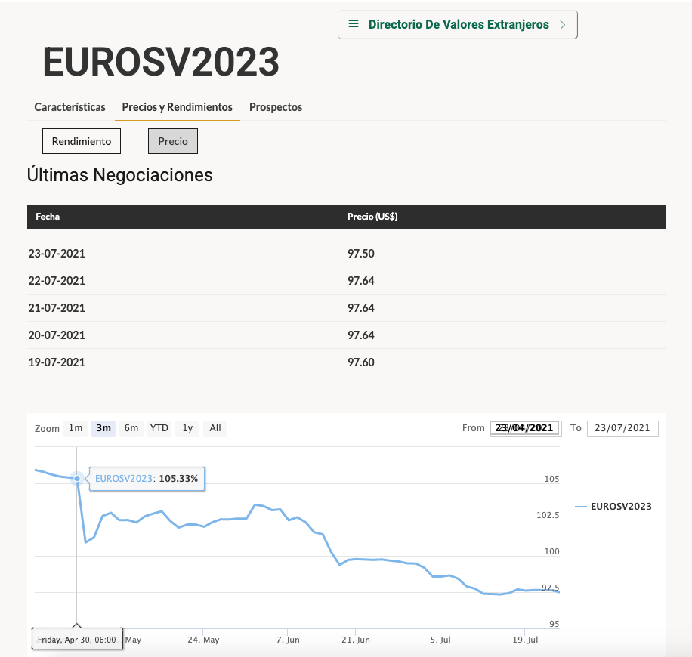The height and width of the screenshot is (657, 692).
Task: Show All chart data
Action: pos(215,428)
